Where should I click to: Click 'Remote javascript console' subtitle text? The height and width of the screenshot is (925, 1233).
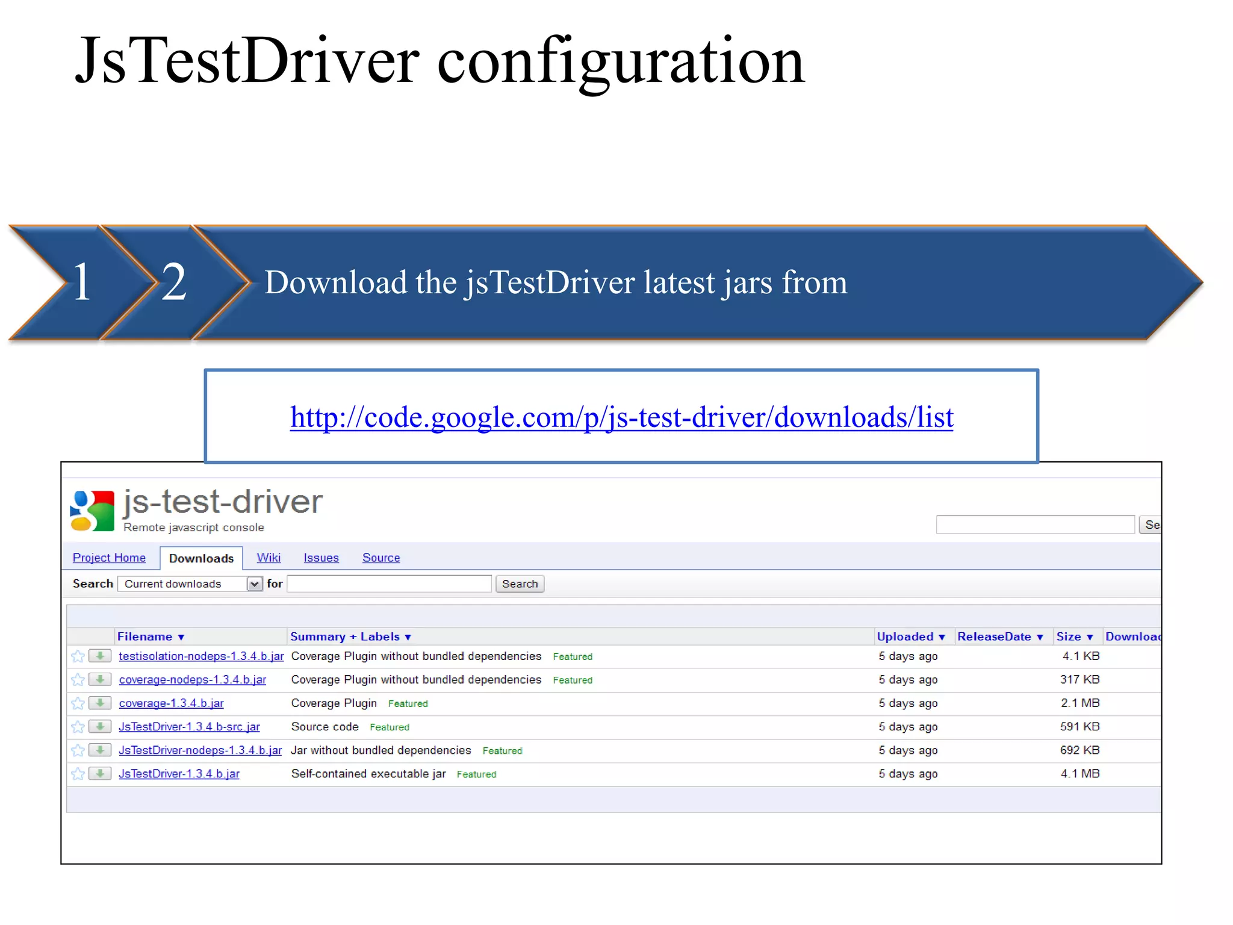pos(194,528)
